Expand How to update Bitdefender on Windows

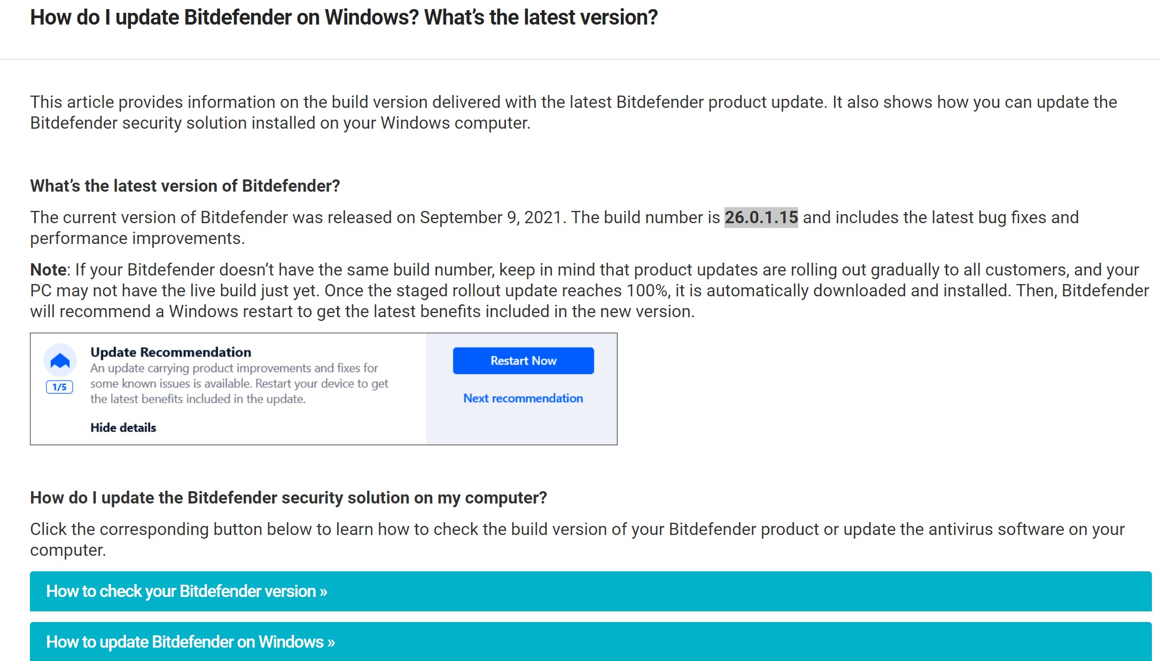click(190, 642)
